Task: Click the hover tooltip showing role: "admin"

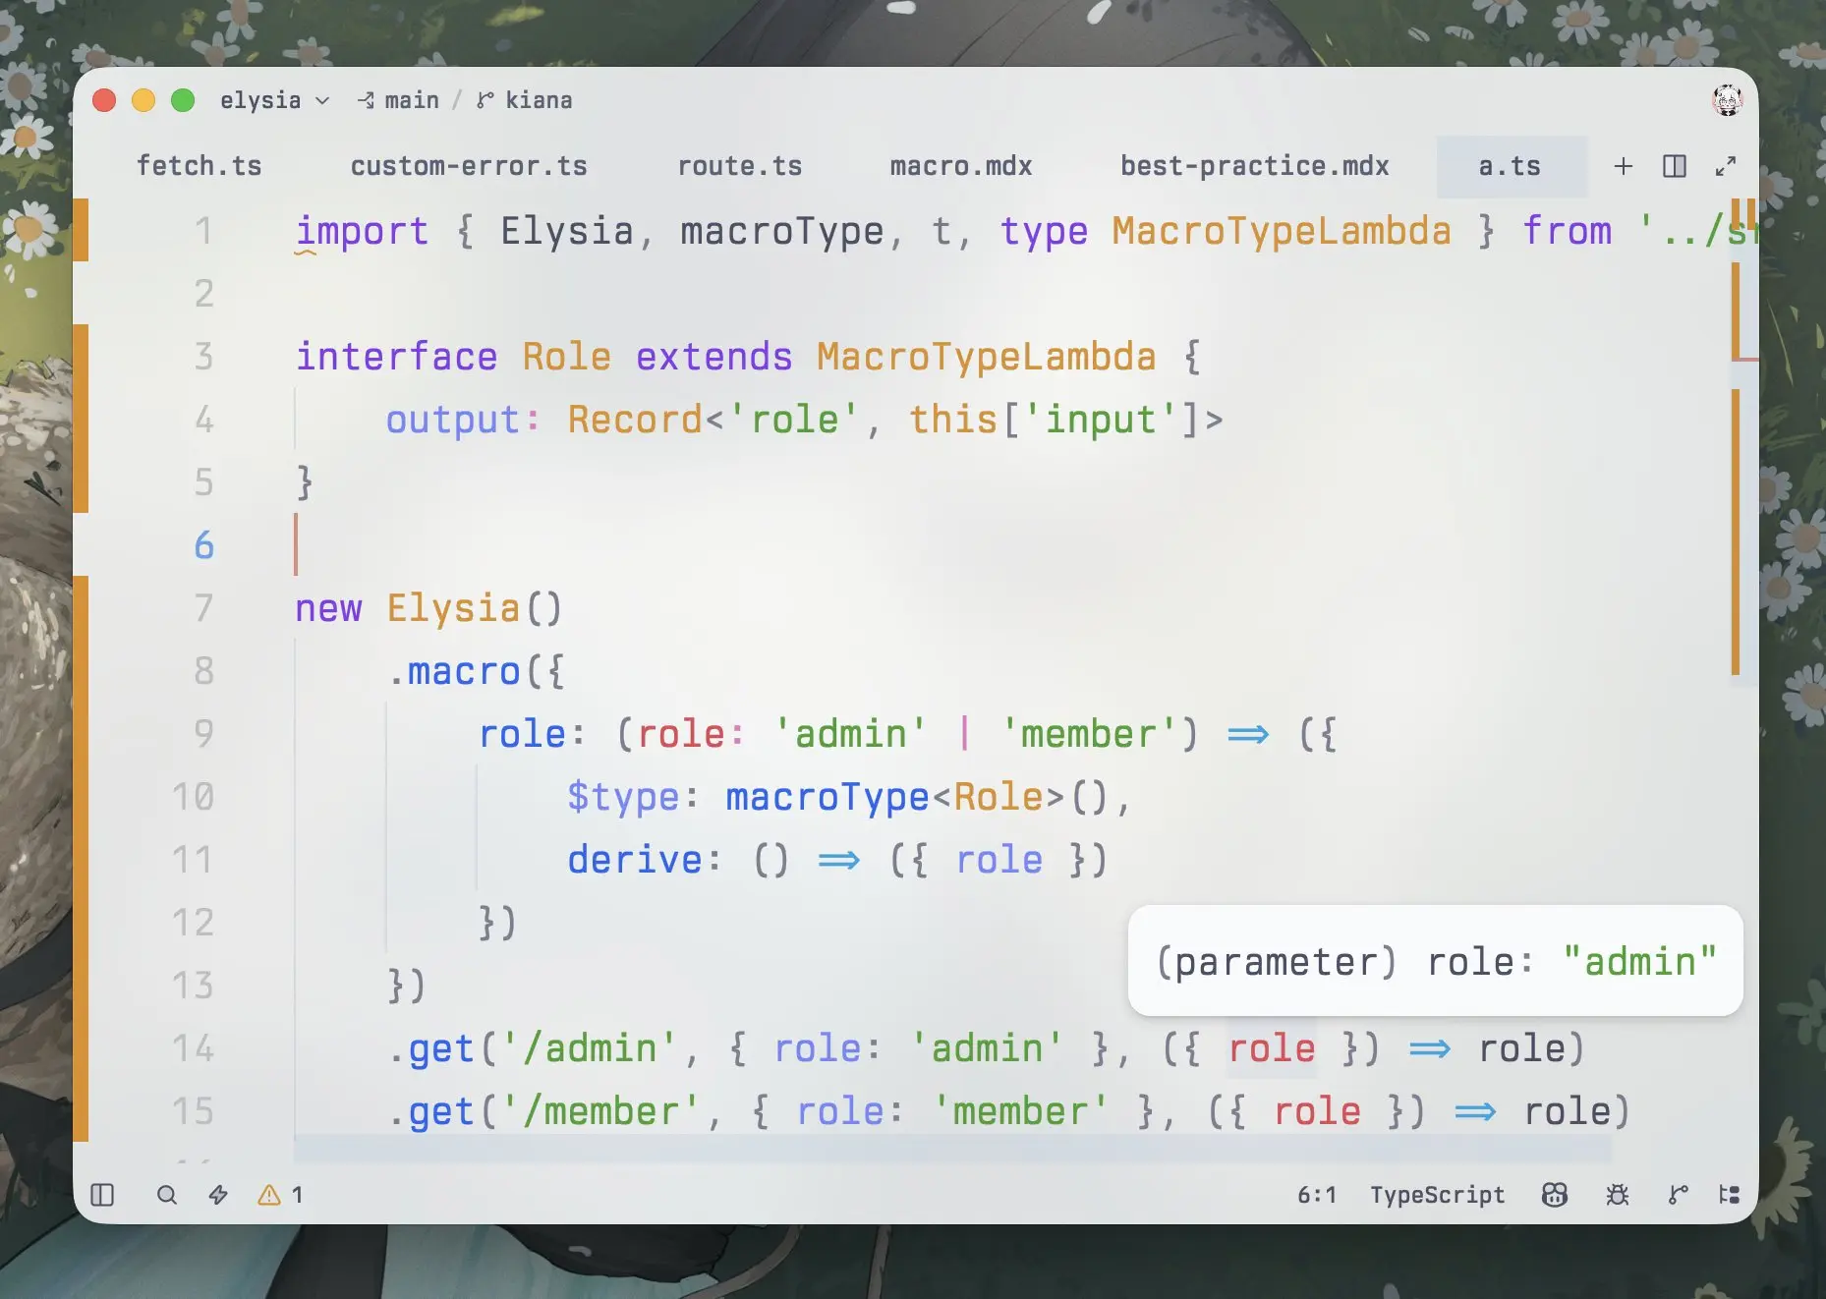Action: pyautogui.click(x=1435, y=961)
